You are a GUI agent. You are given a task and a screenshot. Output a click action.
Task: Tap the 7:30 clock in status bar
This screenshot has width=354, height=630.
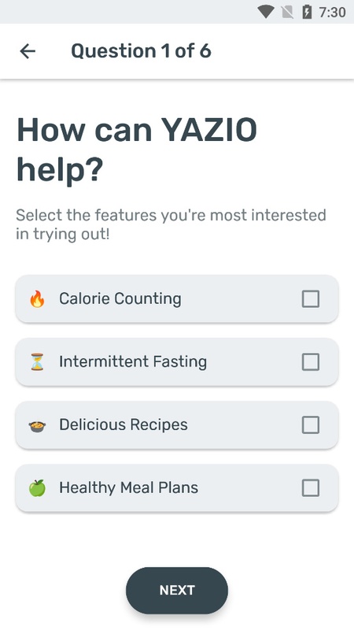[x=332, y=13]
